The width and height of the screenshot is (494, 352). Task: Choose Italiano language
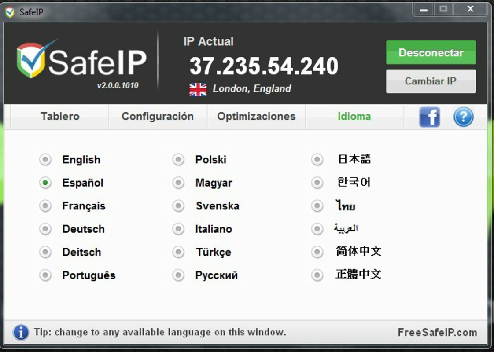(178, 229)
